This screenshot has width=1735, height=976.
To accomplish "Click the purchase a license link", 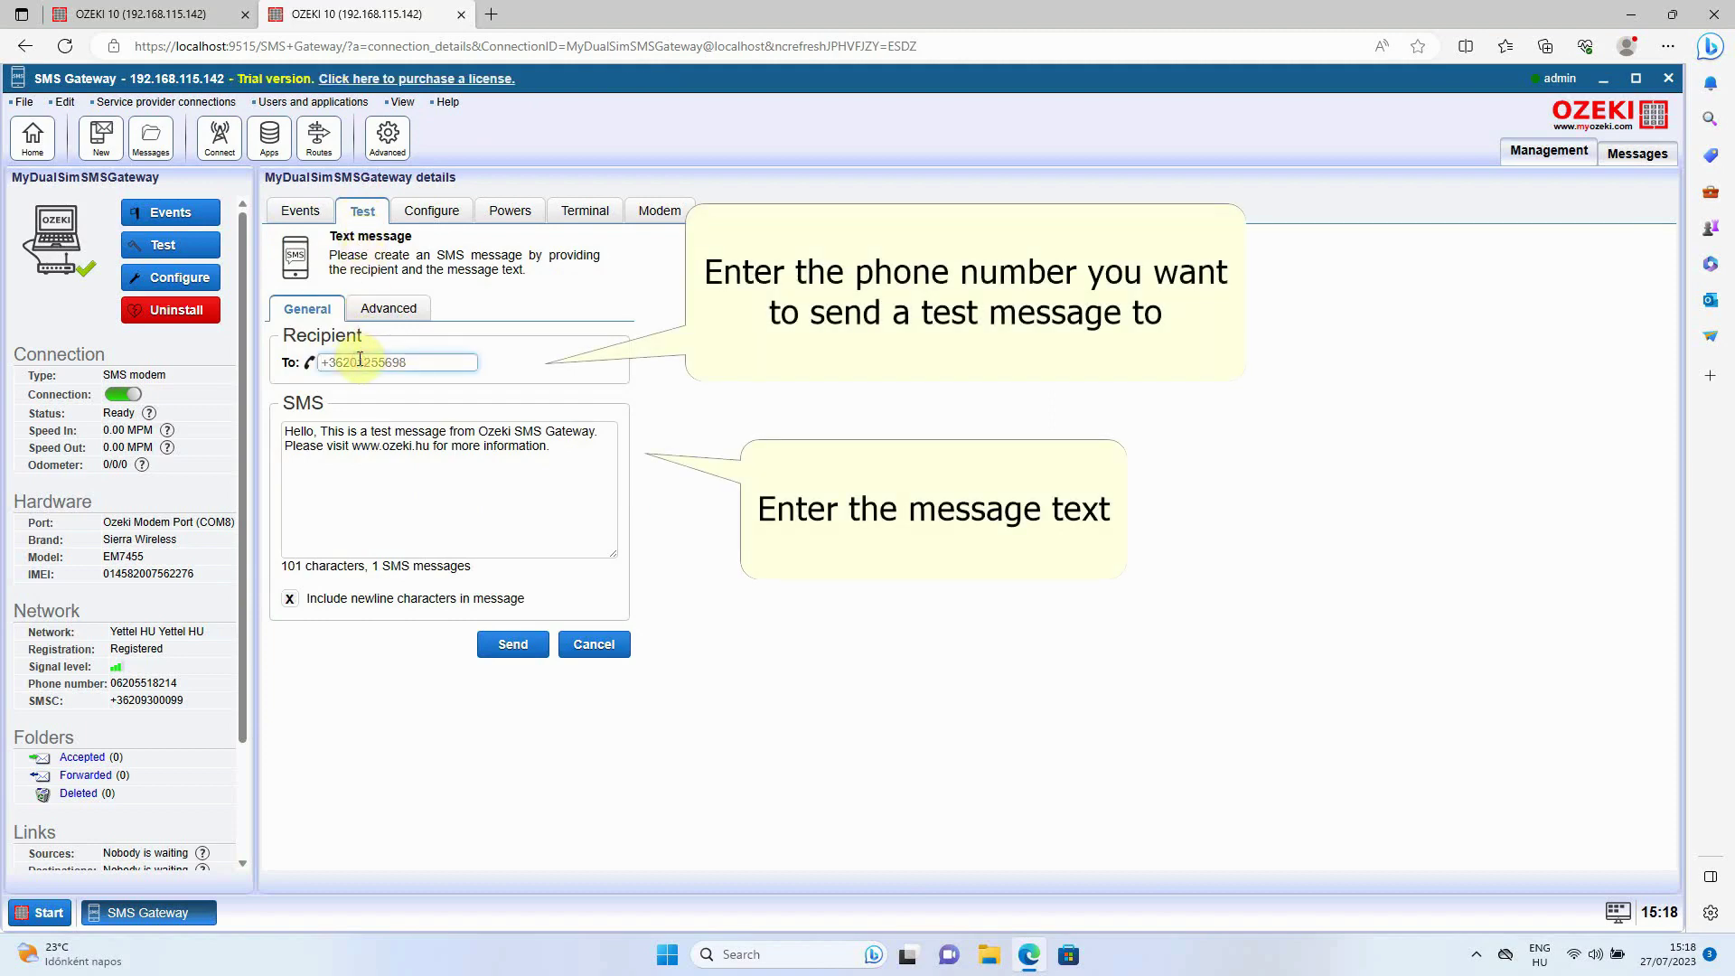I will click(417, 79).
